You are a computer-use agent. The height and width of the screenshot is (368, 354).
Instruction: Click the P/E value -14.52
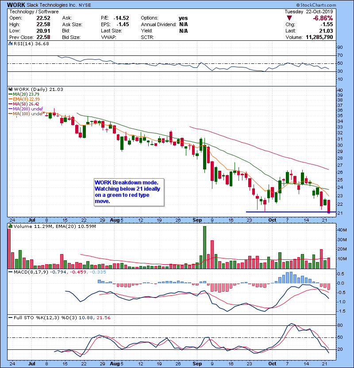coord(121,18)
